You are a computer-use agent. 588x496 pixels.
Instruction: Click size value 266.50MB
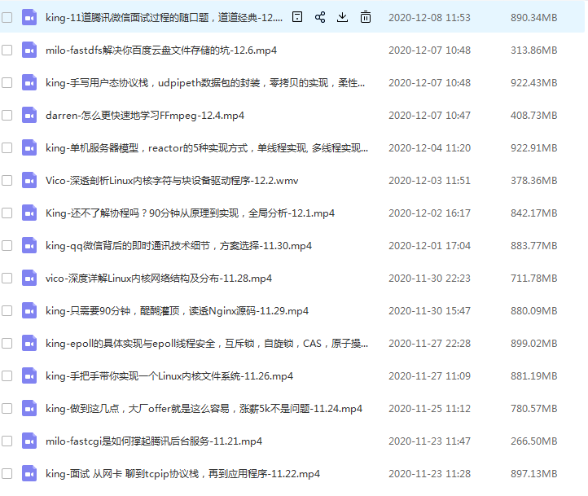[x=533, y=441]
